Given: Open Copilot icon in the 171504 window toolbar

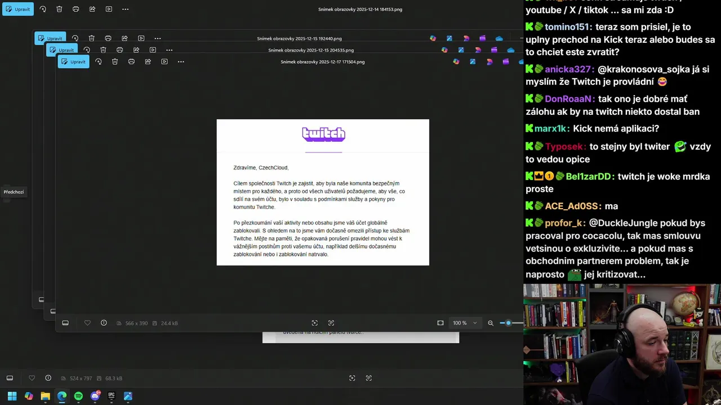Looking at the screenshot, I should 456,61.
